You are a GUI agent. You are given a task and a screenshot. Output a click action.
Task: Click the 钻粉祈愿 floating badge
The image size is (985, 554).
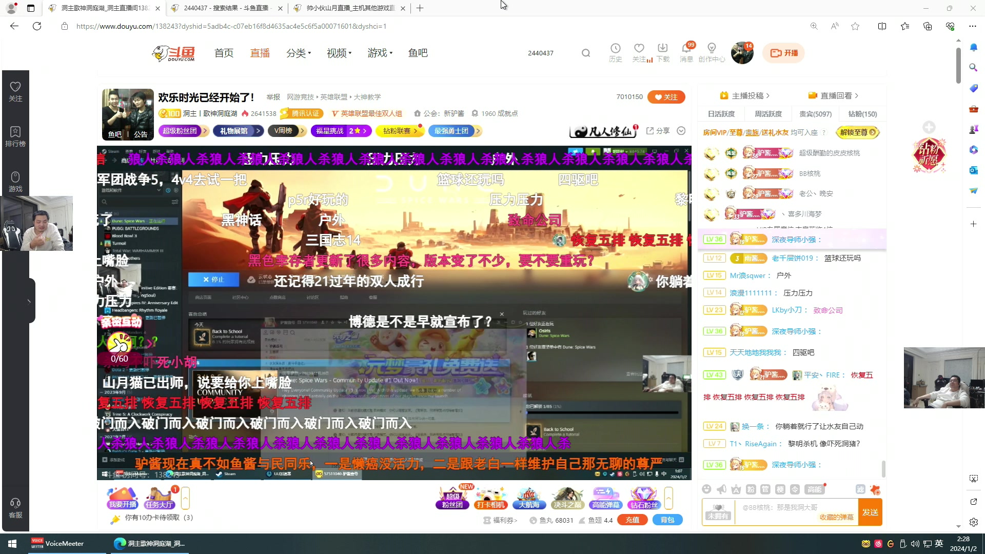coord(929,155)
